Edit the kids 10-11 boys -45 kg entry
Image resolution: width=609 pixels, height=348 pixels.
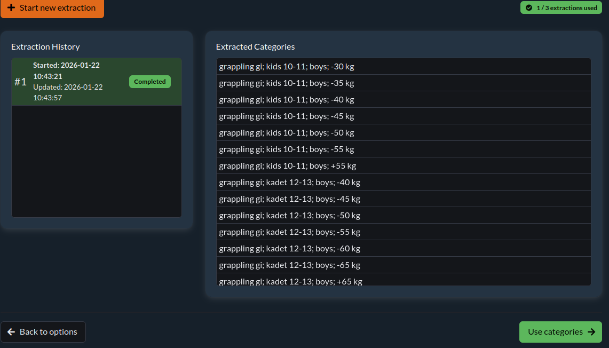[404, 116]
